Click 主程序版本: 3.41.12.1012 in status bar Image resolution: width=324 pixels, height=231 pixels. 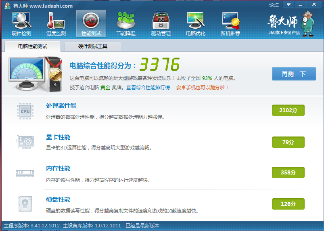31,226
